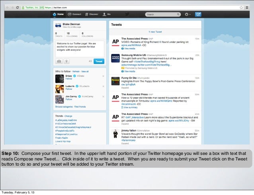The height and width of the screenshot is (195, 254).
Task: Open the settings gear dropdown
Action: pos(188,14)
